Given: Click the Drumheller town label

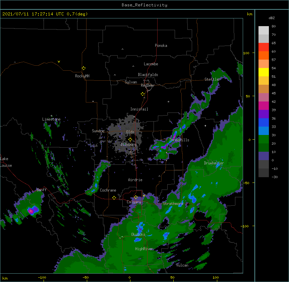Looking at the screenshot, I should click(x=214, y=163).
